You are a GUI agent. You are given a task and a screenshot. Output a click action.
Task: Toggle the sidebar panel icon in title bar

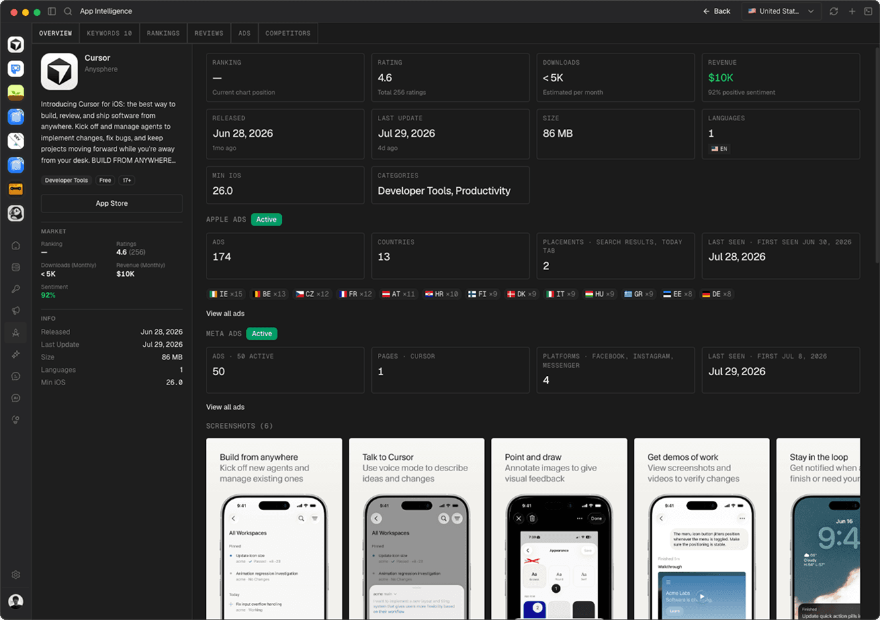(x=52, y=11)
